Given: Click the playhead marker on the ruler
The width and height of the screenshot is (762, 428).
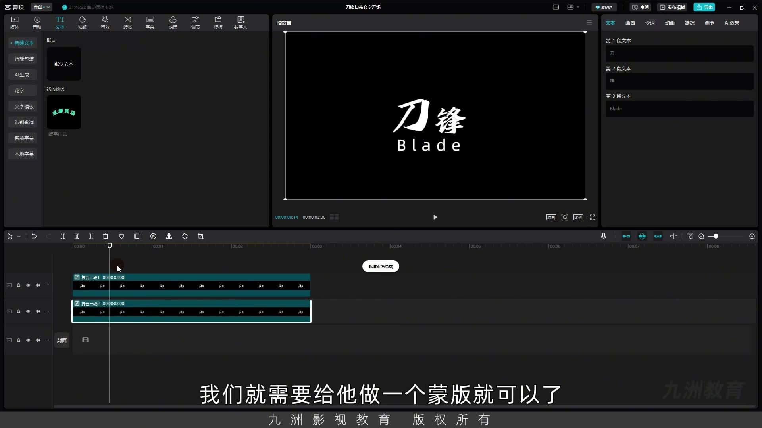Looking at the screenshot, I should [110, 246].
